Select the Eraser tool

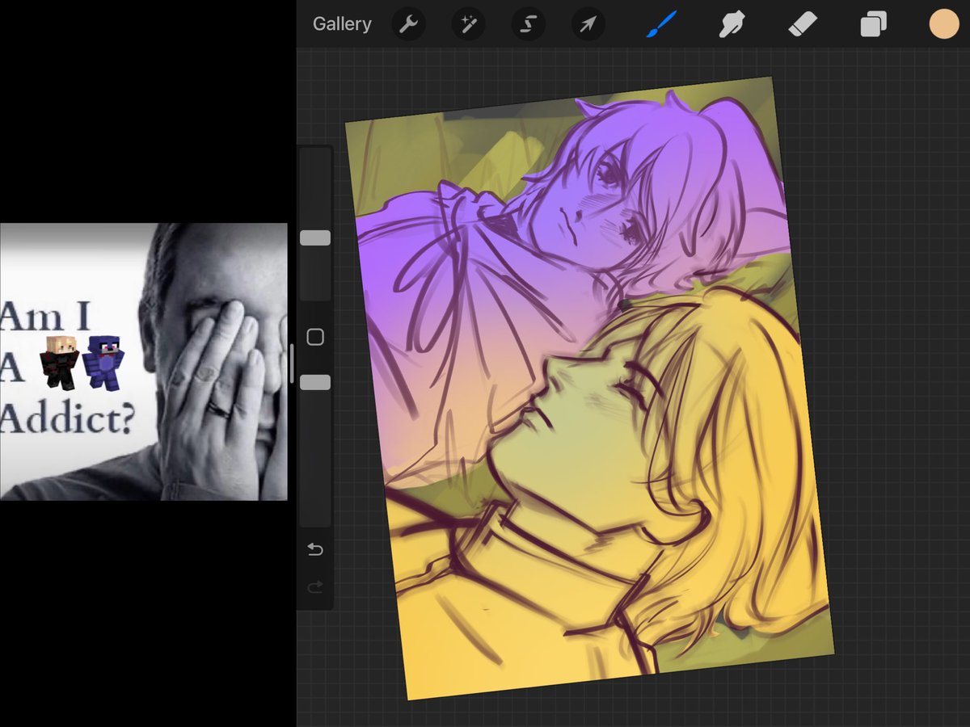[x=803, y=24]
